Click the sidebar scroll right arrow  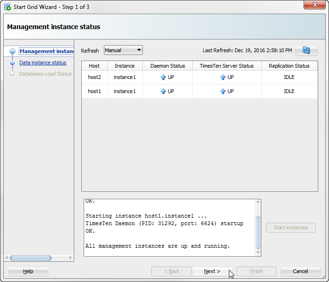70,258
